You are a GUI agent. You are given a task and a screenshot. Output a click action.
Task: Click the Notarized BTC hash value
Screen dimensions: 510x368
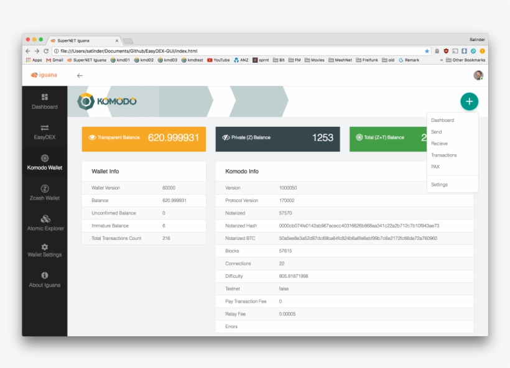point(358,238)
